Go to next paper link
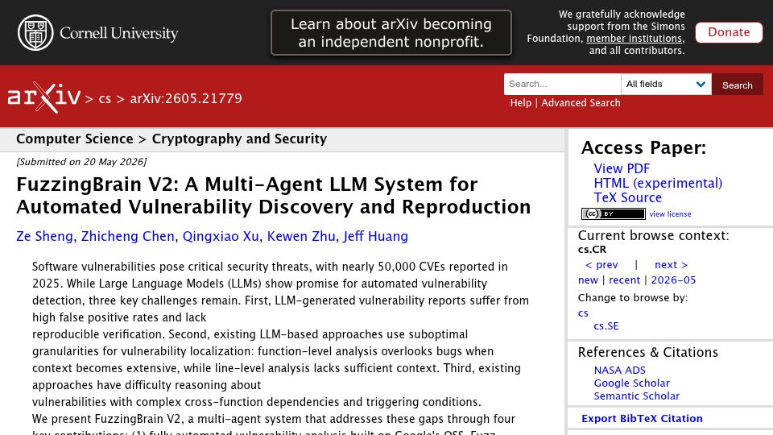This screenshot has height=435, width=773. click(671, 265)
